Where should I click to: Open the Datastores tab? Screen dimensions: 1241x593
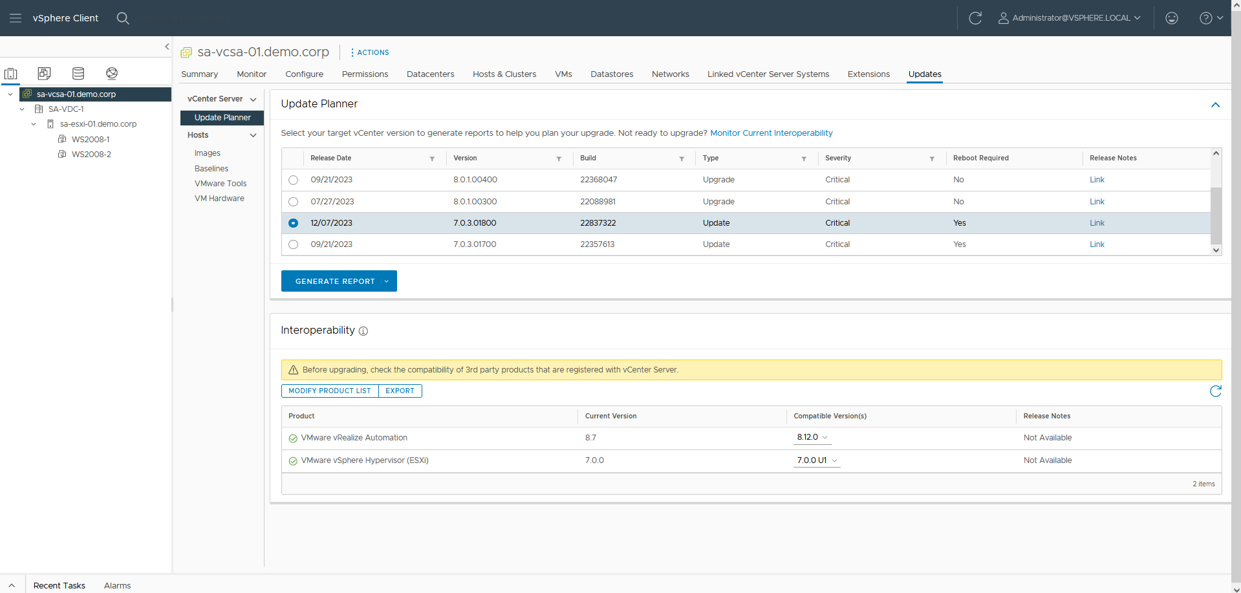pyautogui.click(x=612, y=74)
